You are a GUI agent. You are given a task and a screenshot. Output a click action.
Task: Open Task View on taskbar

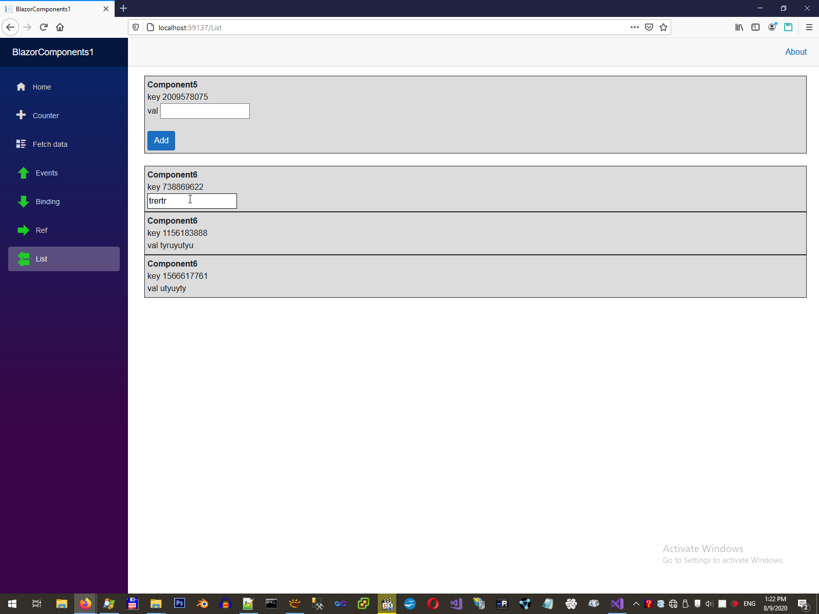click(x=37, y=604)
